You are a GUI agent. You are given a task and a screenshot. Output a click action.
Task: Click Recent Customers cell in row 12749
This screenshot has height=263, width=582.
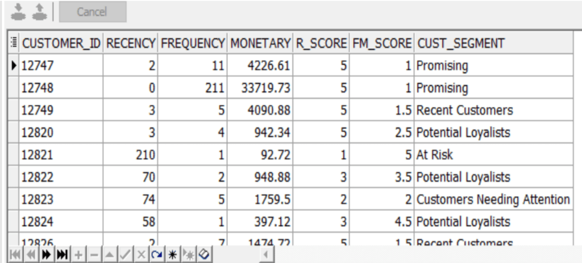pyautogui.click(x=494, y=110)
